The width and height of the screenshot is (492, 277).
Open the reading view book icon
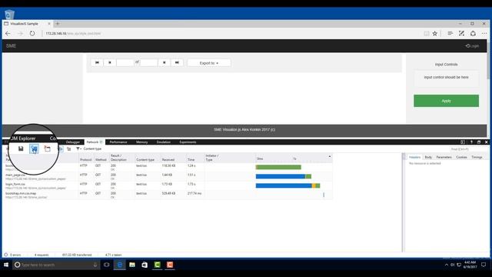426,33
